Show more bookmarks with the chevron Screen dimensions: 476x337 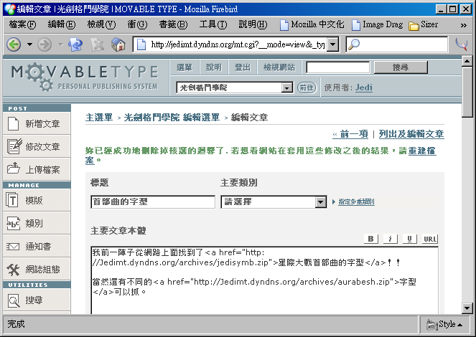pyautogui.click(x=463, y=25)
